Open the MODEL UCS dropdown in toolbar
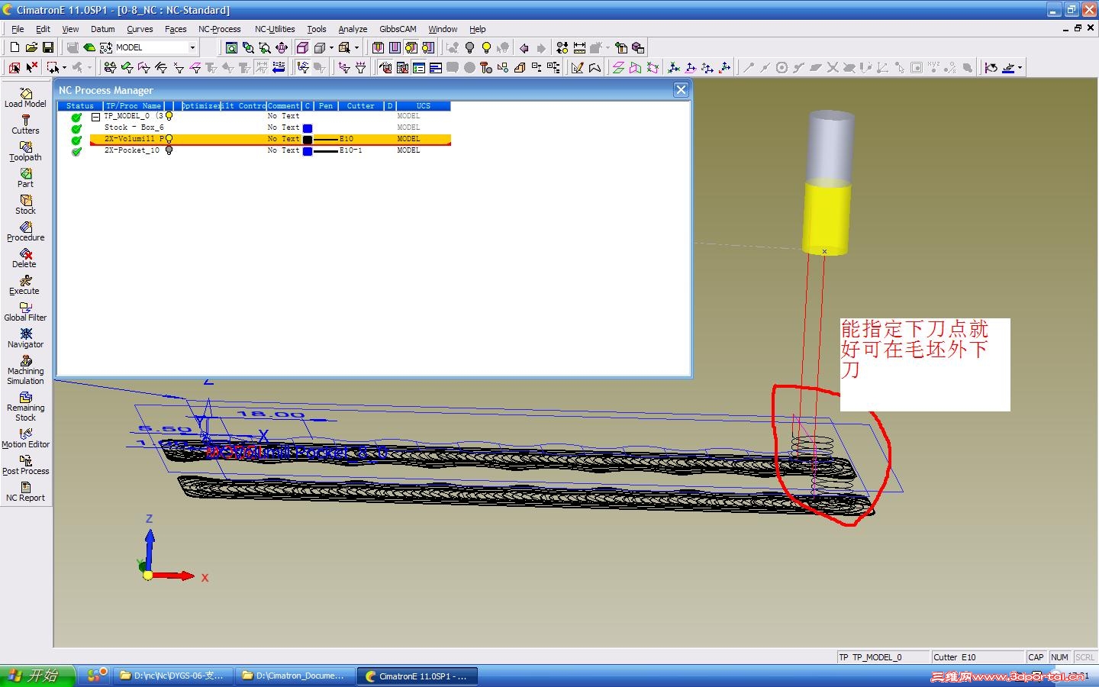 (x=192, y=47)
